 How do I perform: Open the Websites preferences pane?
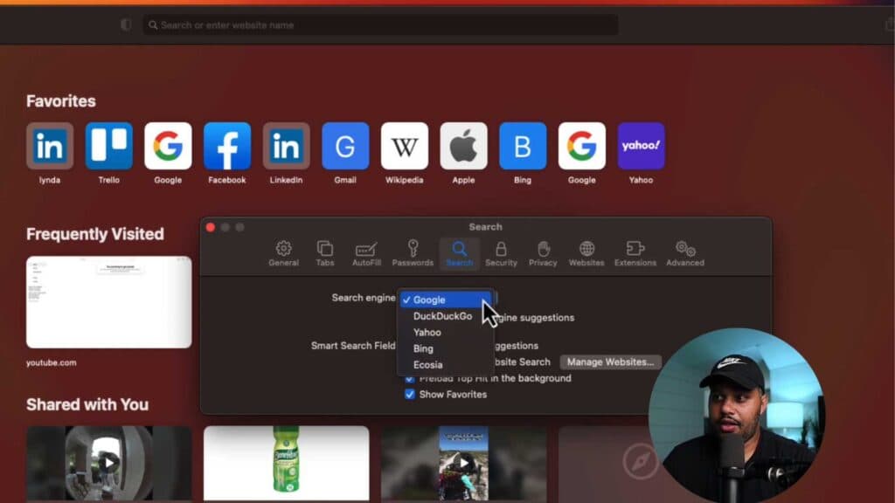(586, 254)
